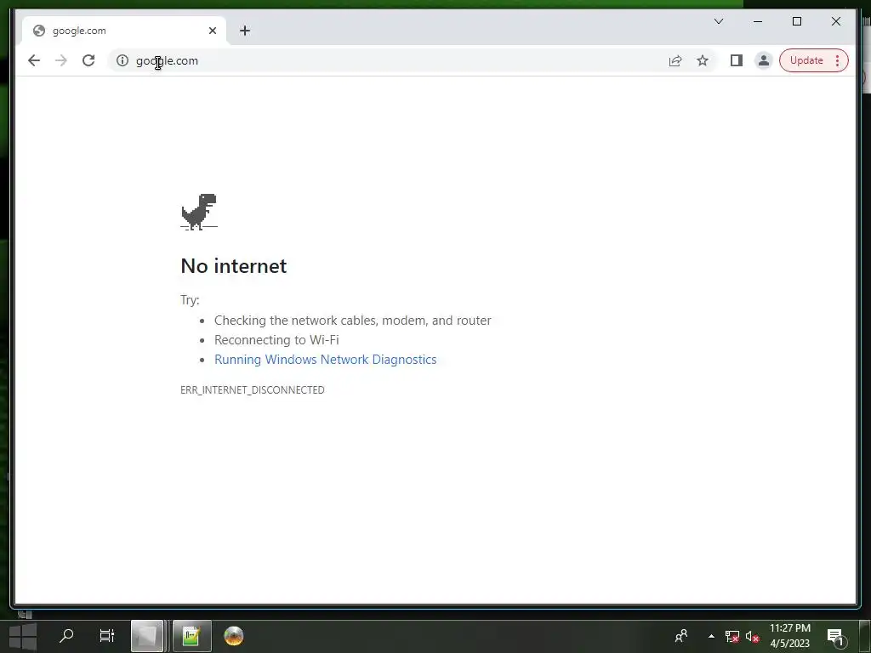
Task: Open the People icon in system tray
Action: coord(681,636)
